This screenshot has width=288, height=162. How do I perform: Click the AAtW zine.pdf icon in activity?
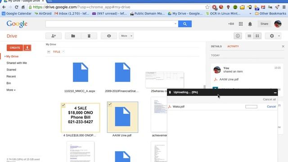[216, 80]
